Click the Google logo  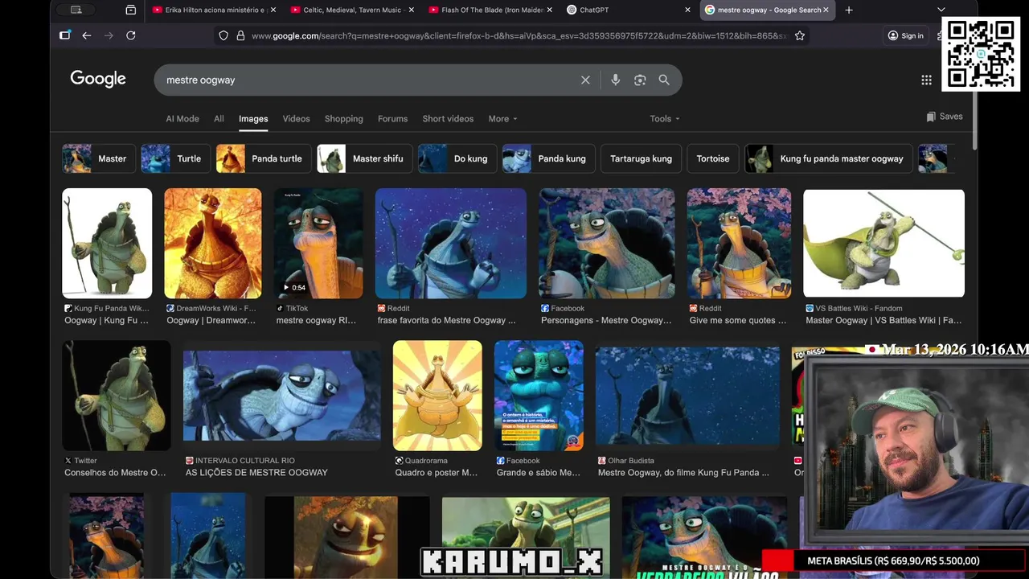point(98,79)
